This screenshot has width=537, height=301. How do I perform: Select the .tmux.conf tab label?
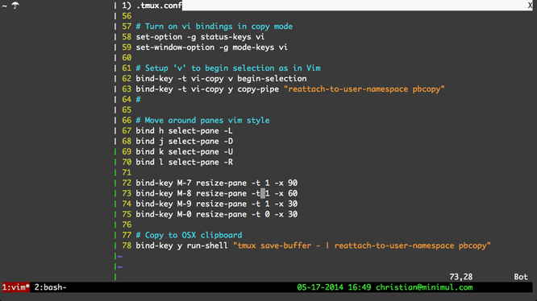click(x=159, y=6)
